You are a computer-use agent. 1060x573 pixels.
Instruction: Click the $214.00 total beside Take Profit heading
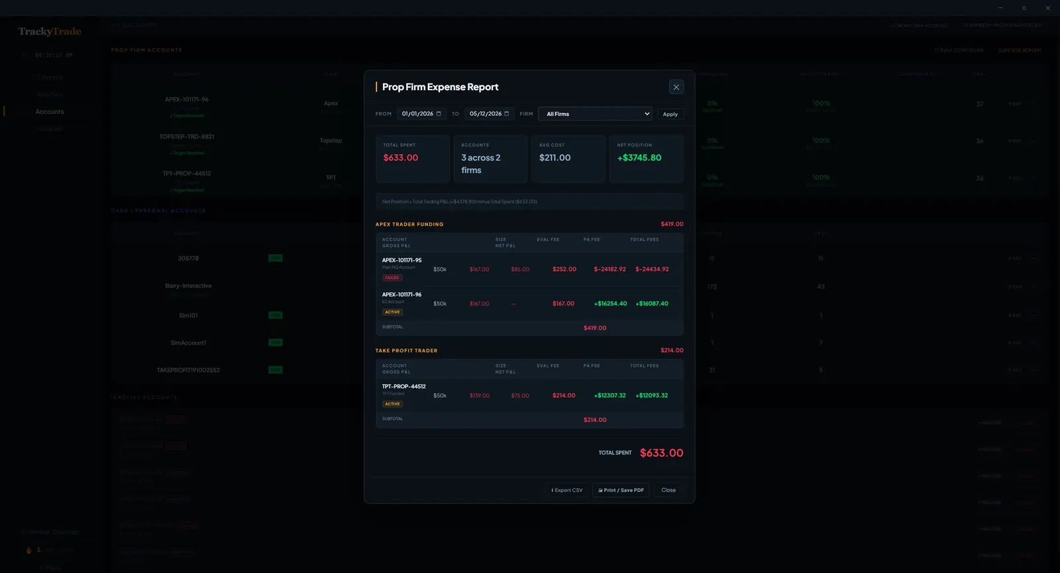(x=672, y=350)
